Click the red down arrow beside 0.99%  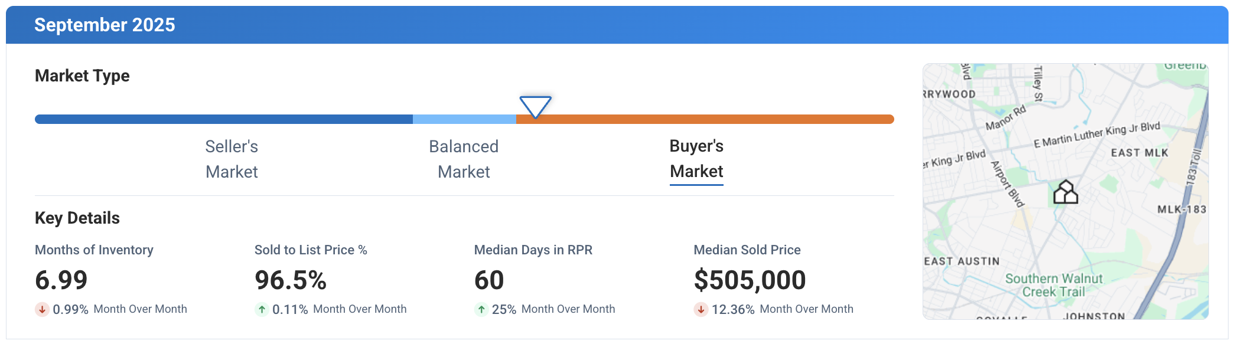point(42,308)
